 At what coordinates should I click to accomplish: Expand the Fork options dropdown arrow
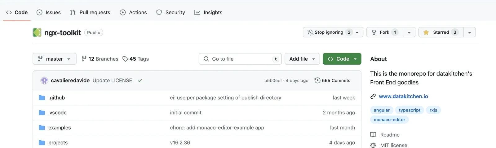(409, 32)
